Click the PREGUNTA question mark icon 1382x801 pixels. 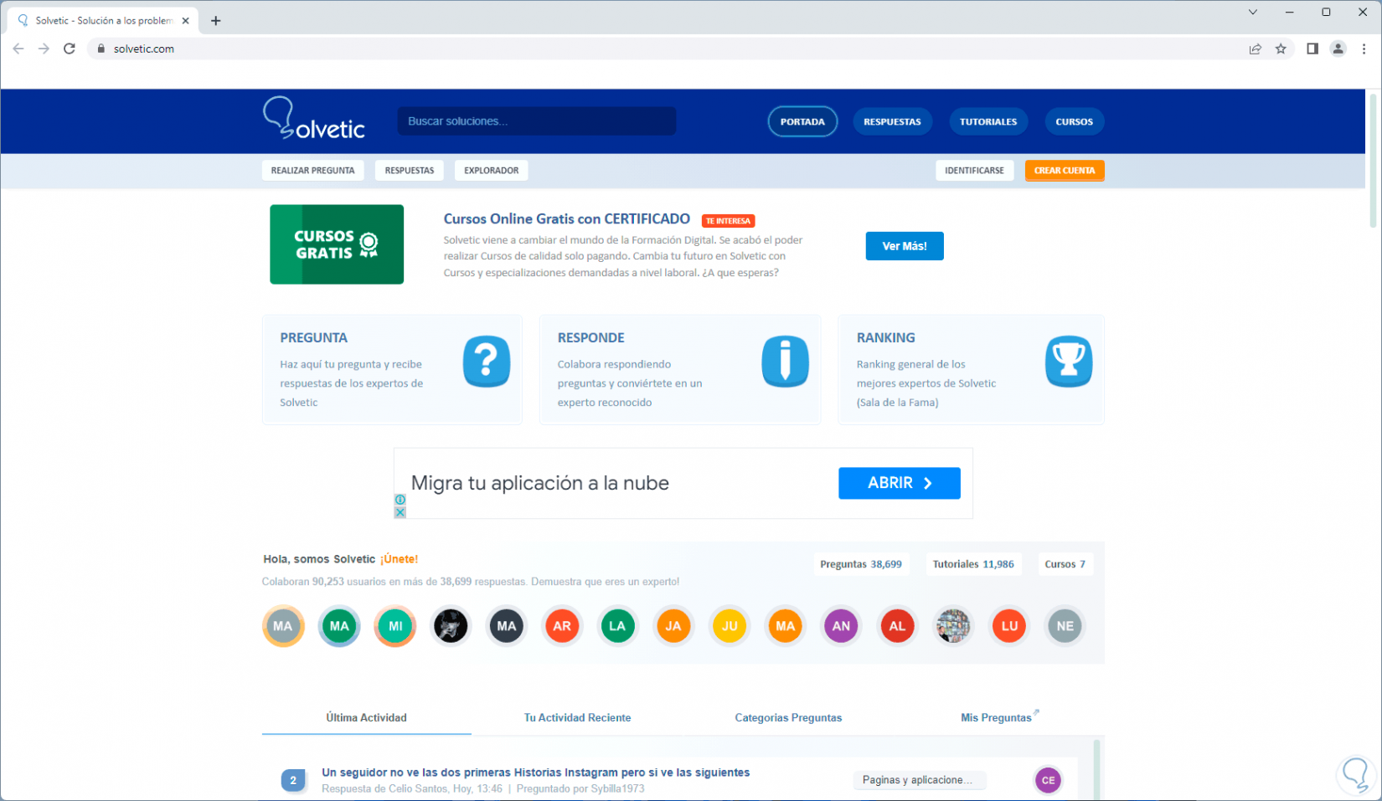tap(487, 362)
